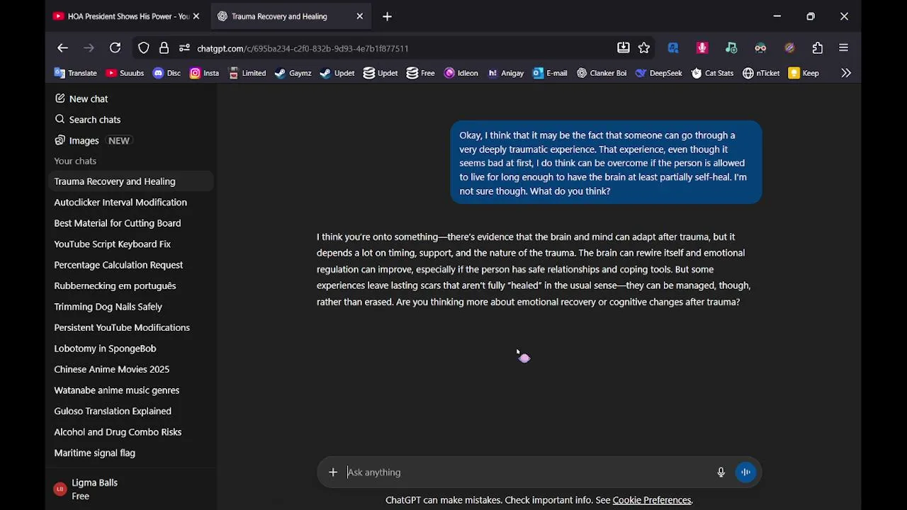
Task: Click the microphone dictation icon
Action: (x=721, y=472)
